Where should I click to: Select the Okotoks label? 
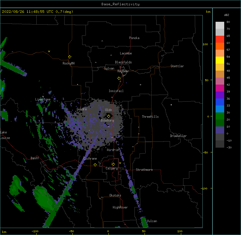coord(115,195)
